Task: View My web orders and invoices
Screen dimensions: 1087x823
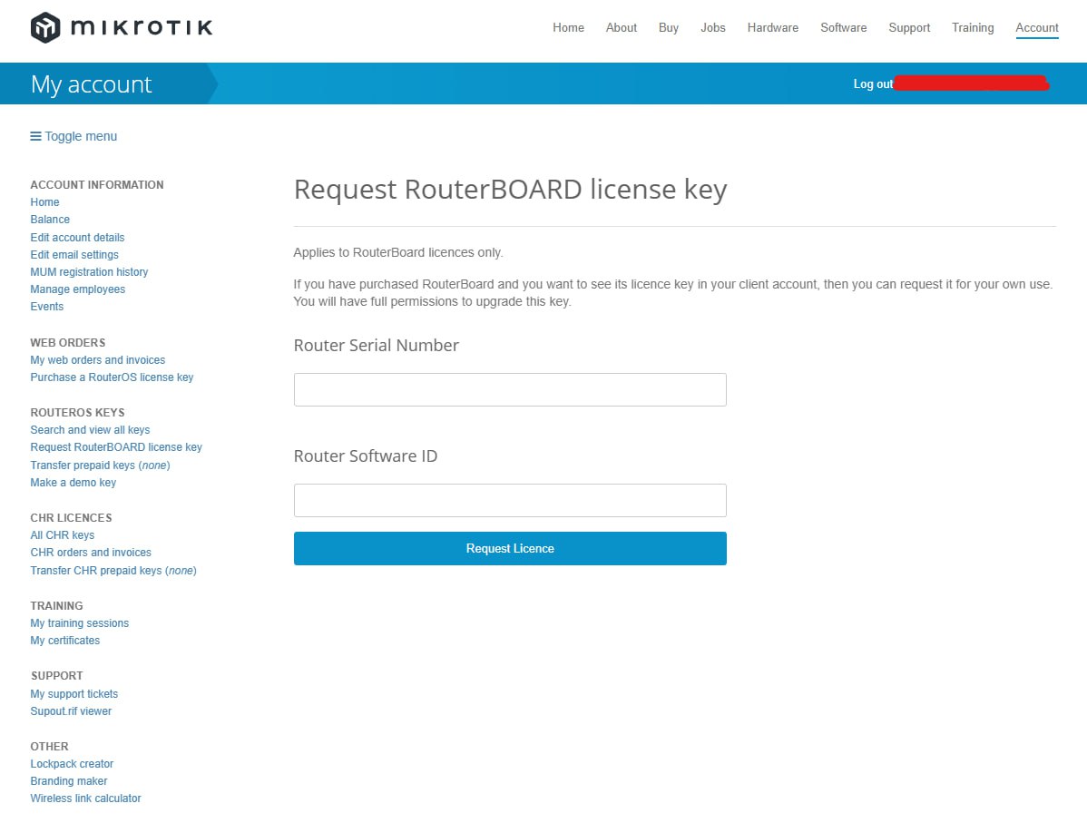Action: click(x=97, y=360)
